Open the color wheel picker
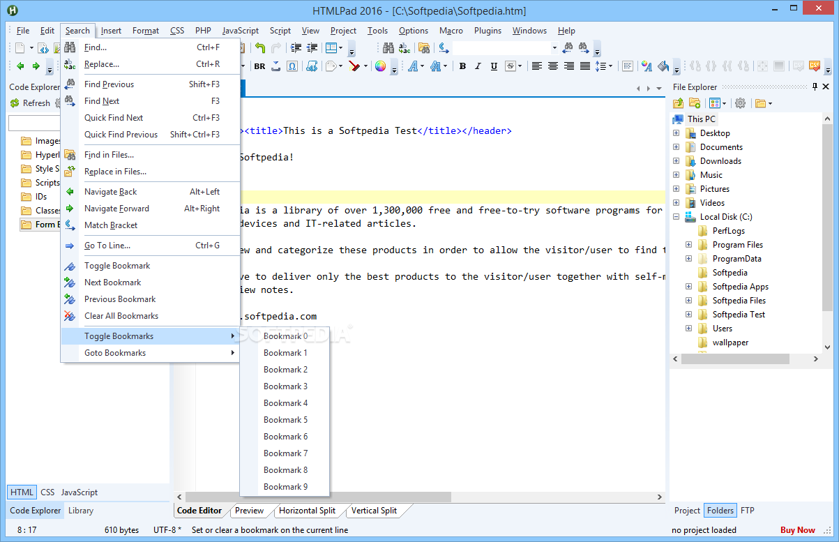This screenshot has height=542, width=839. pyautogui.click(x=380, y=66)
